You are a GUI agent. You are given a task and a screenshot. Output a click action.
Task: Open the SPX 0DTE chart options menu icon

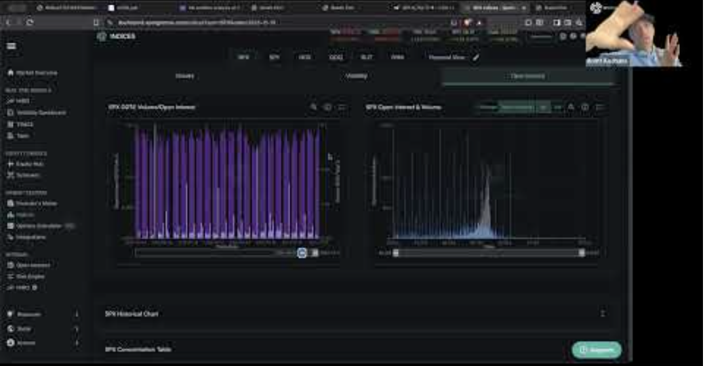[342, 107]
